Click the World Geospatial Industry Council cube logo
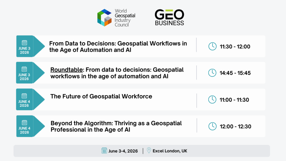The width and height of the screenshot is (286, 161). click(104, 18)
